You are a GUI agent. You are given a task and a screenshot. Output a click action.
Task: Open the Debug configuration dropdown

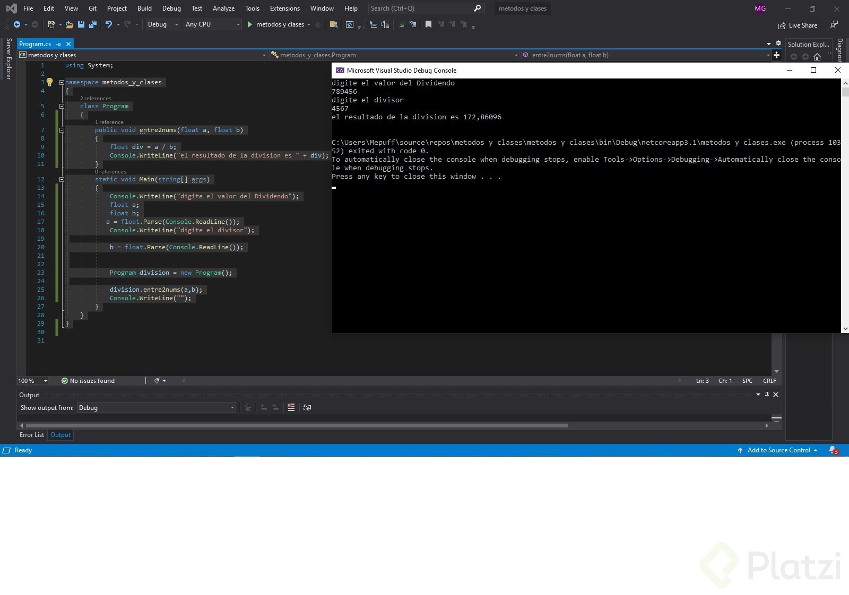click(163, 24)
